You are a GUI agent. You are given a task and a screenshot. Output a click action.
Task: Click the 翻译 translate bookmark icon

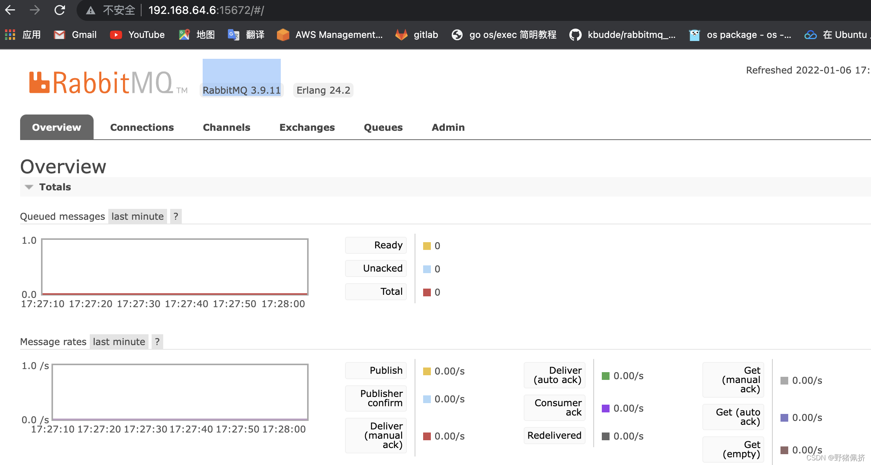pos(233,34)
